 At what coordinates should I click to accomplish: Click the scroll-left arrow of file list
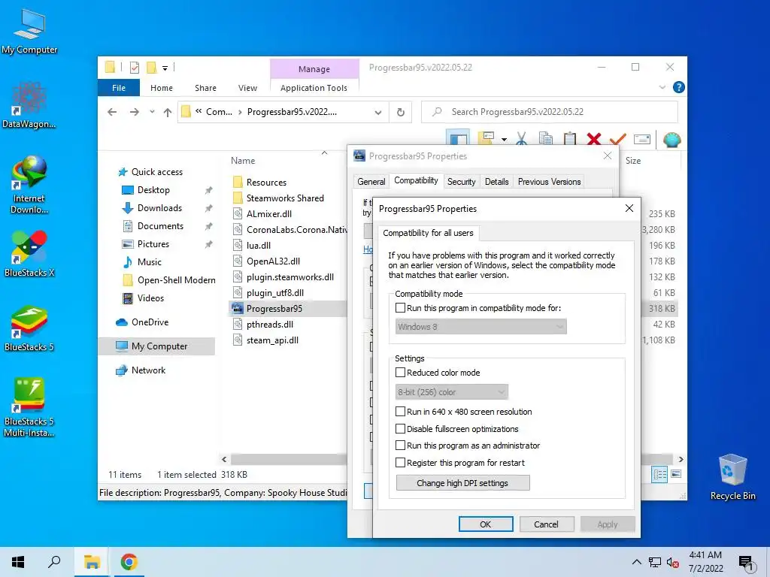pos(224,459)
